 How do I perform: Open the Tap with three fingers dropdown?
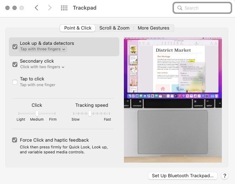(x=43, y=49)
